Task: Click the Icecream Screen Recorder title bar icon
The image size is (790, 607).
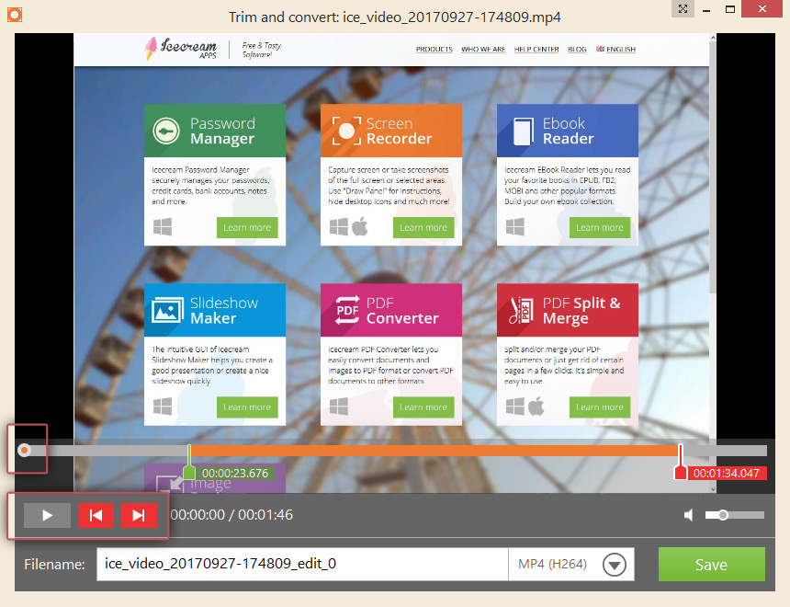Action: (15, 15)
